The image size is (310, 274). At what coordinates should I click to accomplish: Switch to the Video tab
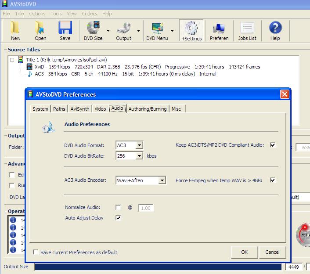[100, 109]
